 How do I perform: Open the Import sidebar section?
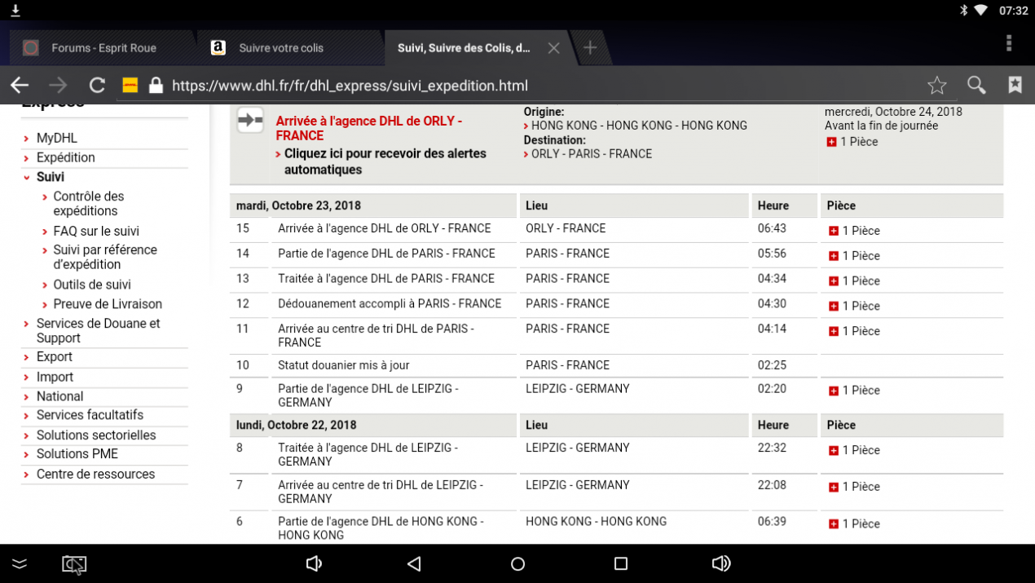click(55, 377)
